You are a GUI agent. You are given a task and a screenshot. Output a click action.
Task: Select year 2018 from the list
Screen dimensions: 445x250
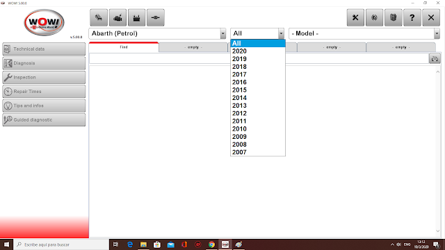(x=258, y=67)
